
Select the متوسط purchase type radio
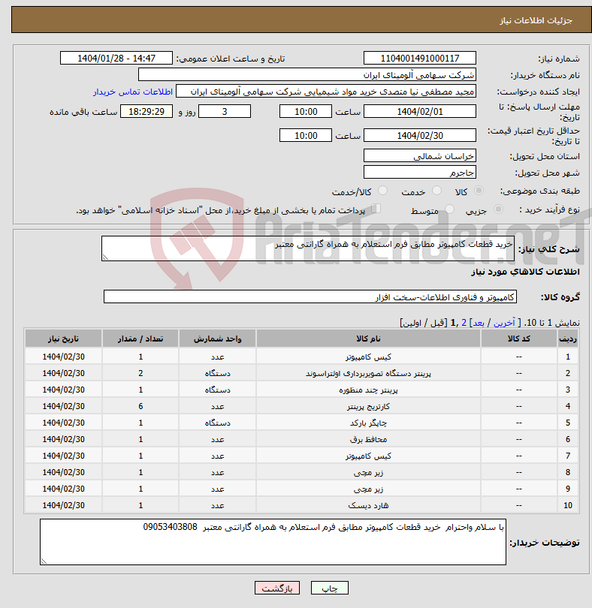point(449,209)
